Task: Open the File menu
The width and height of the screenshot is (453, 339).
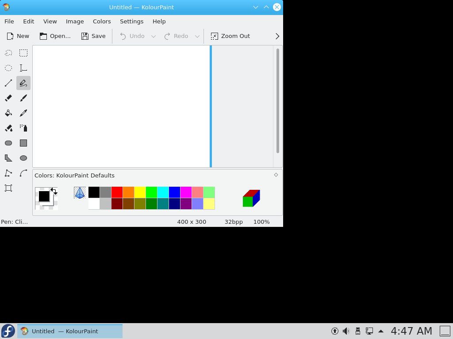Action: point(9,21)
